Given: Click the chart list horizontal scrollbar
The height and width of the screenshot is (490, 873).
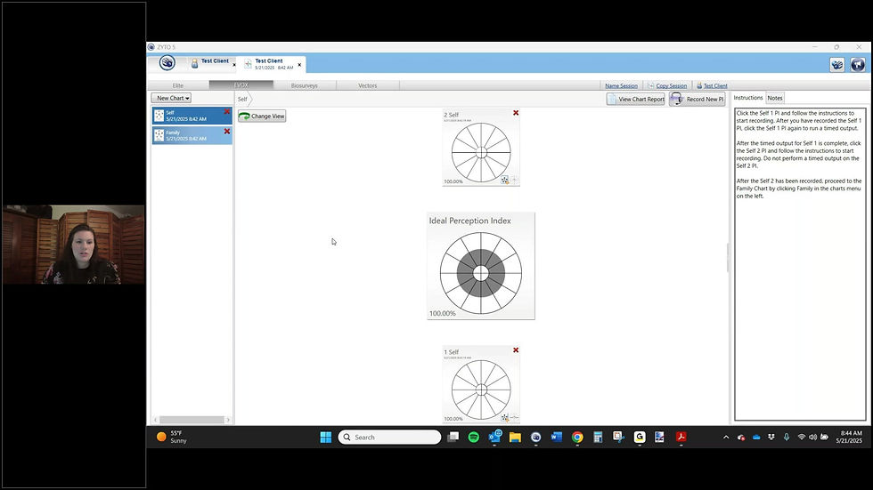Looking at the screenshot, I should pyautogui.click(x=192, y=420).
